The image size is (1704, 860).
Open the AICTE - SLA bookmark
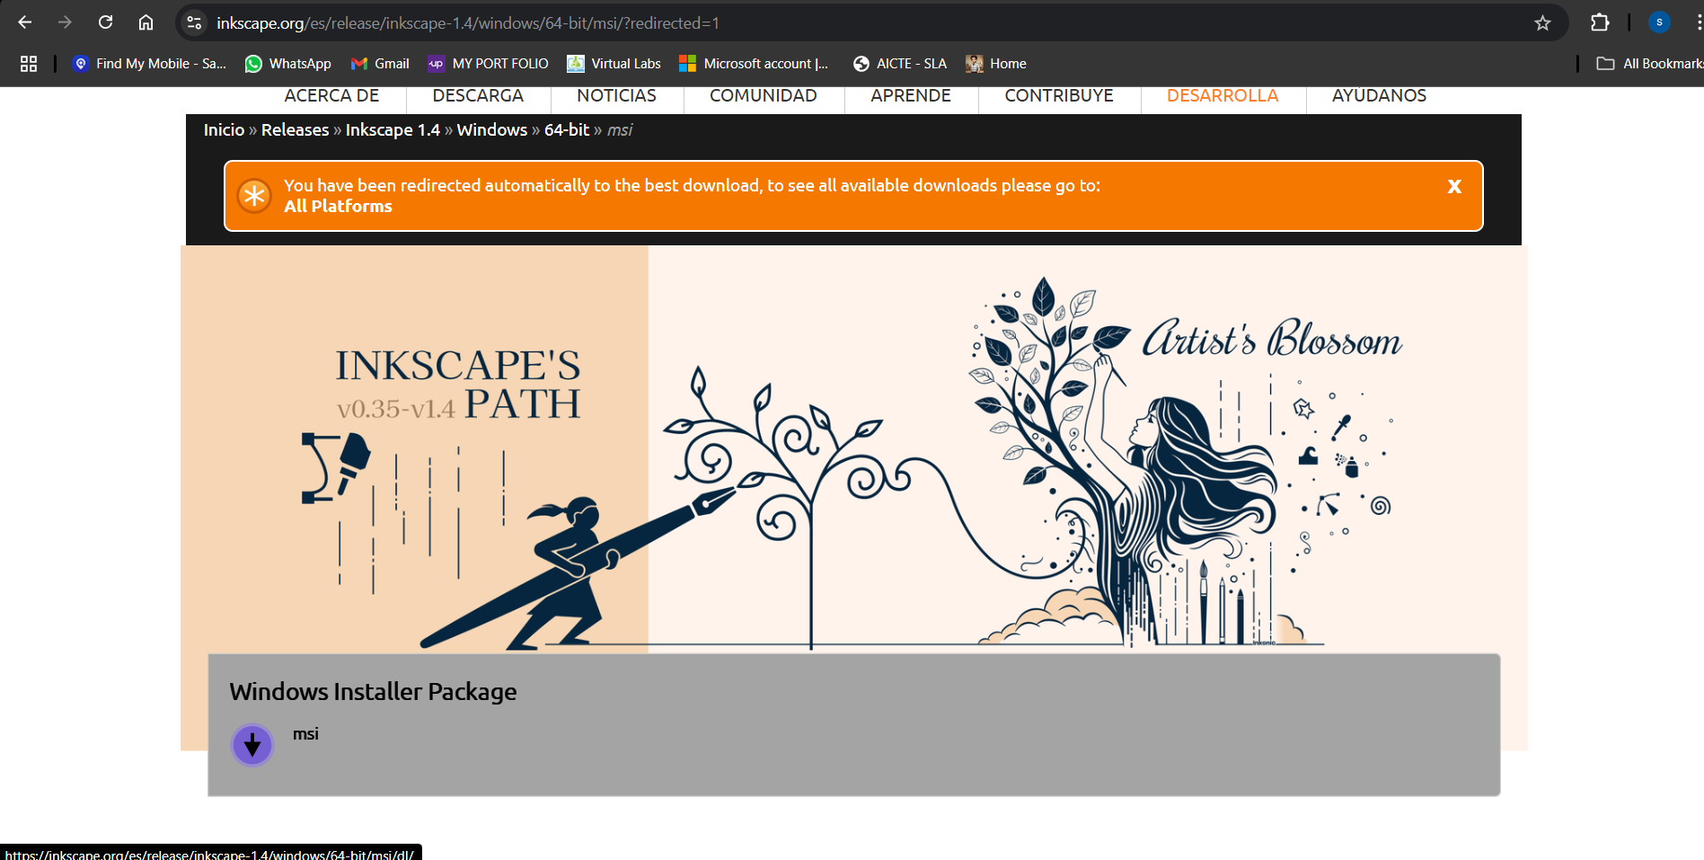(x=900, y=64)
